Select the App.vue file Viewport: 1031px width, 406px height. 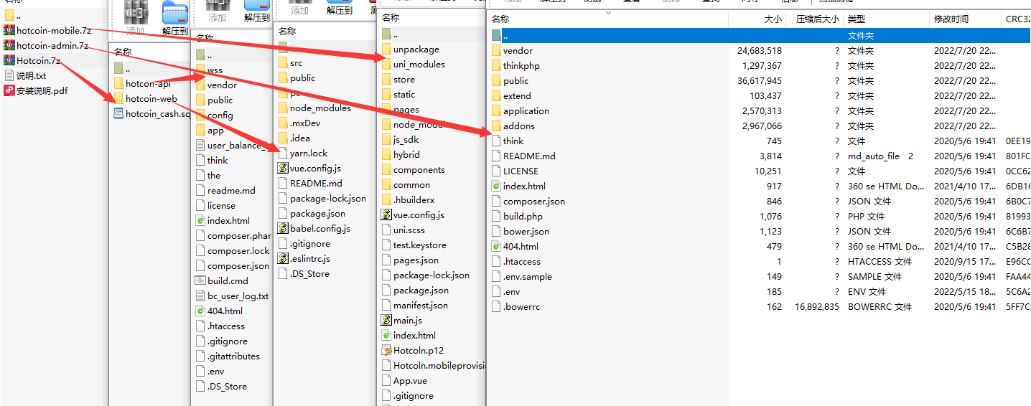[404, 380]
